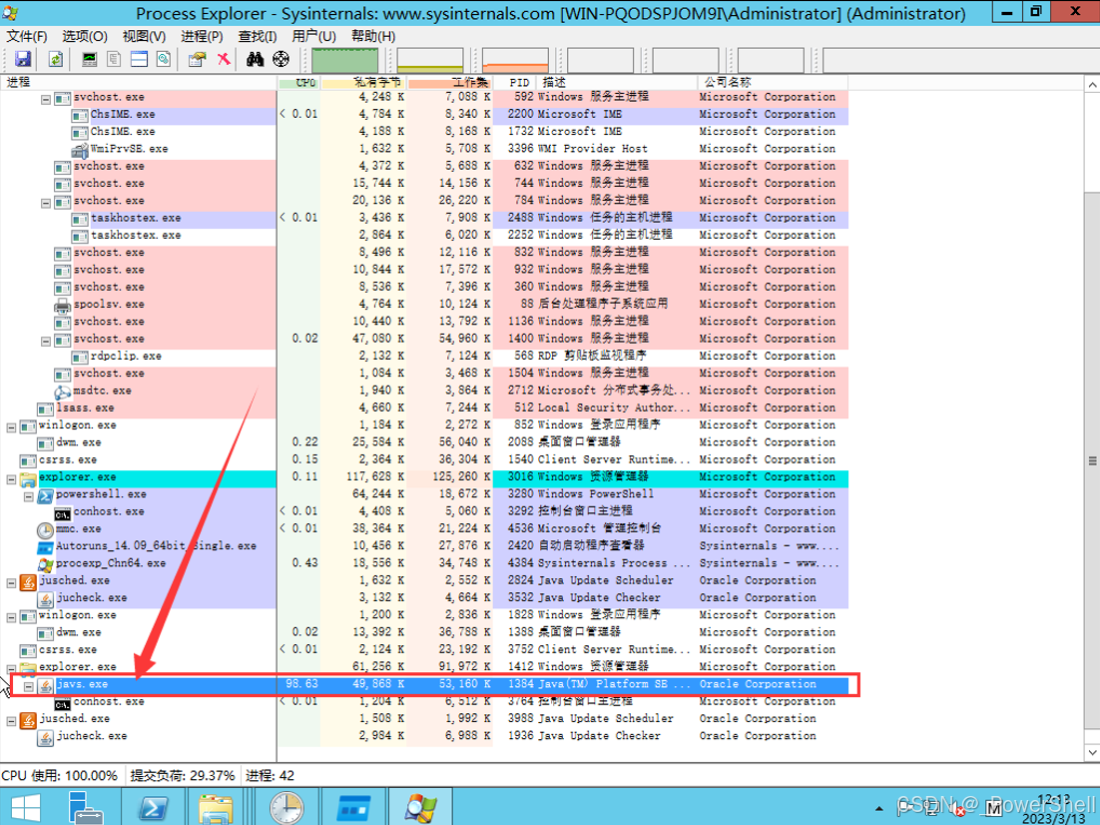Open the 进程(P) menu
Screen dimensions: 1100x825
tap(202, 37)
